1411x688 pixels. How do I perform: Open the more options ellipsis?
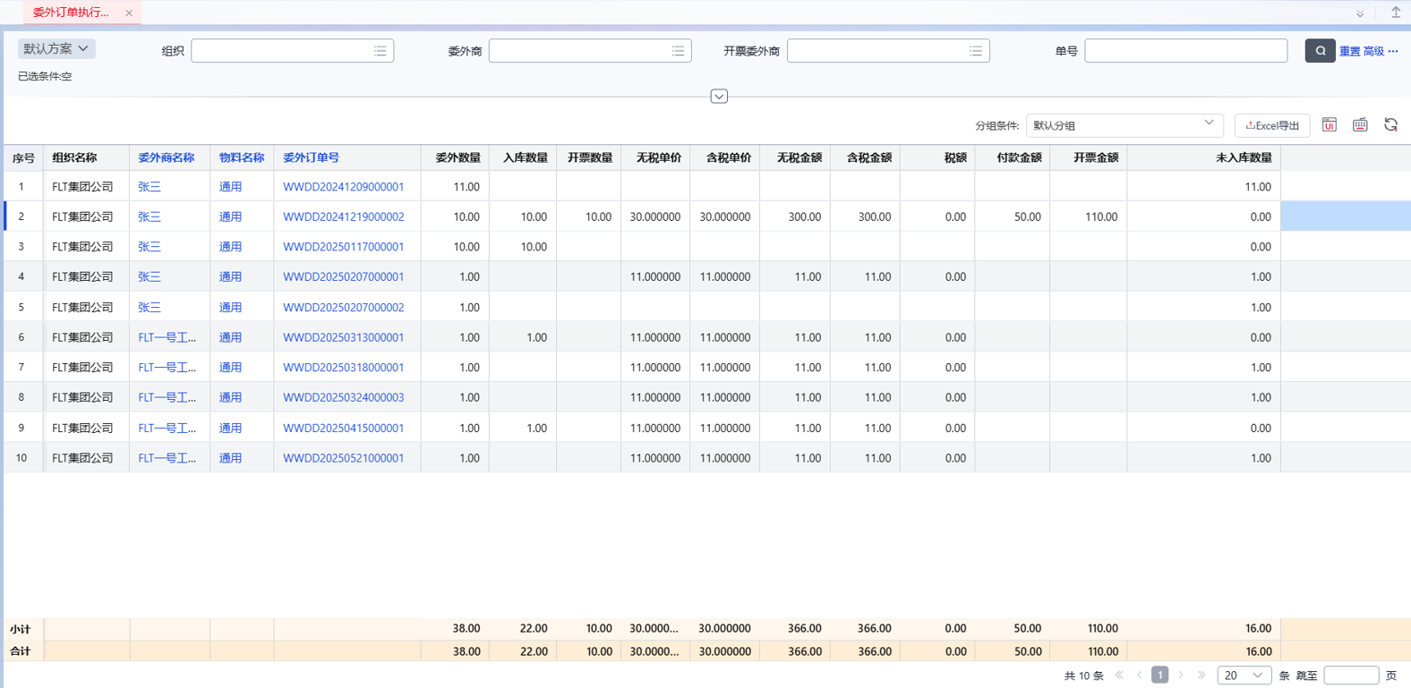[1393, 51]
